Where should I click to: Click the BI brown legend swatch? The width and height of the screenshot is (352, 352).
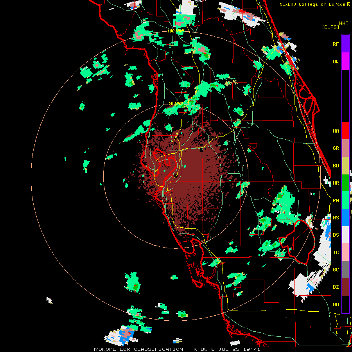tap(345, 287)
